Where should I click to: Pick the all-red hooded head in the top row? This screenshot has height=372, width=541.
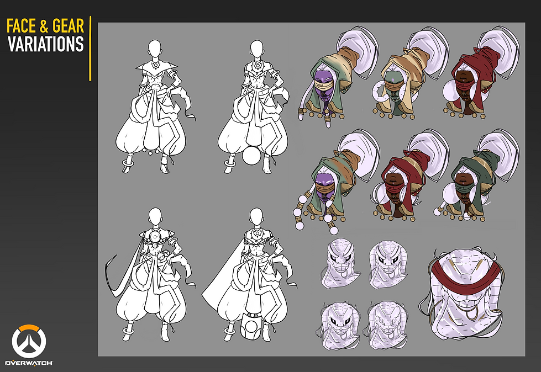(x=481, y=73)
